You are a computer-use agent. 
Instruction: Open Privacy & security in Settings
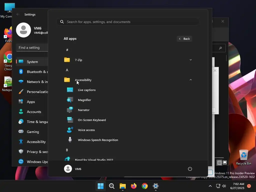click(x=32, y=152)
